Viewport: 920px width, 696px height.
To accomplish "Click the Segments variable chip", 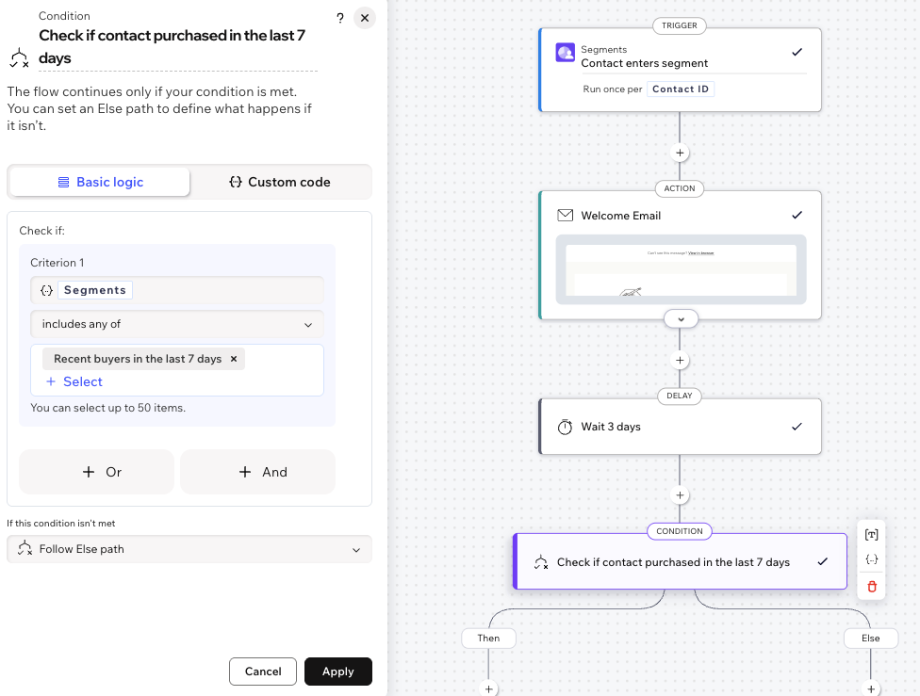I will point(95,290).
